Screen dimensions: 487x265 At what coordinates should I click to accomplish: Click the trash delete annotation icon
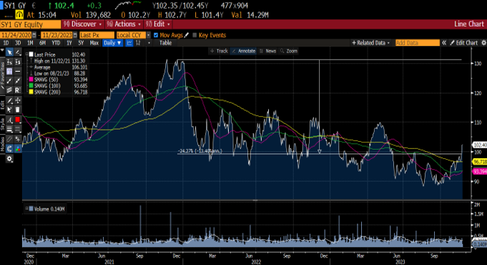coord(18,110)
